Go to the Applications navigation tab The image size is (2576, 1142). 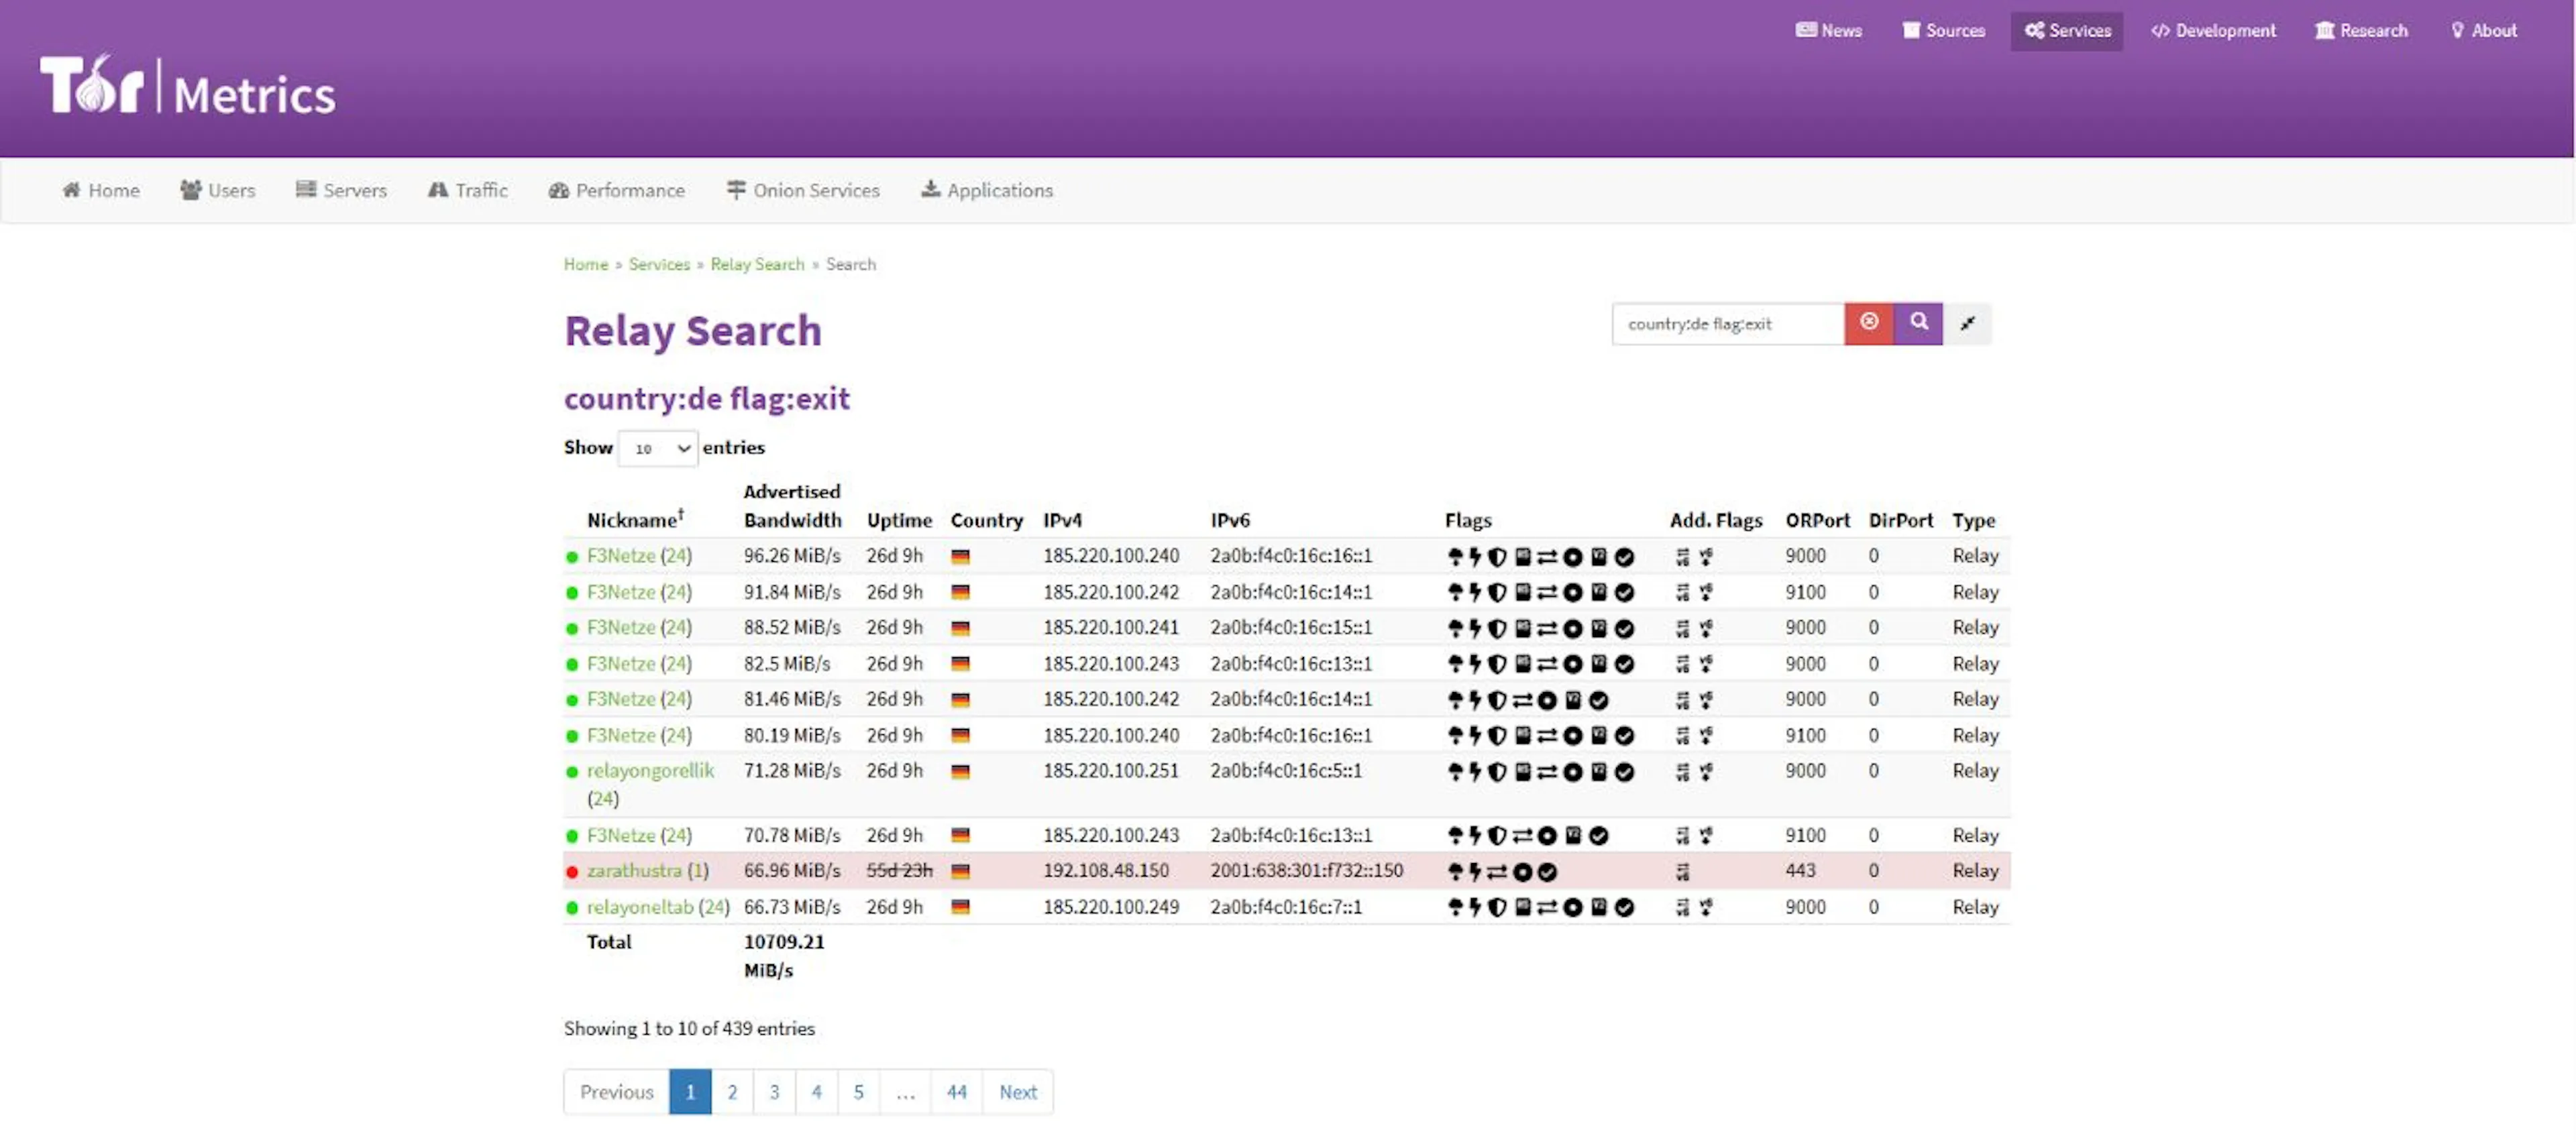click(x=986, y=190)
